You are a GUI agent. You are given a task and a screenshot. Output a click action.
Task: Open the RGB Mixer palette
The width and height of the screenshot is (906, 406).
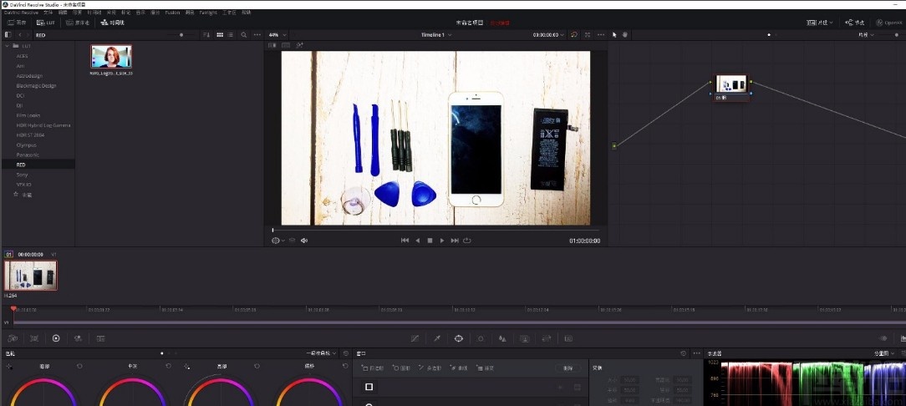tap(78, 338)
